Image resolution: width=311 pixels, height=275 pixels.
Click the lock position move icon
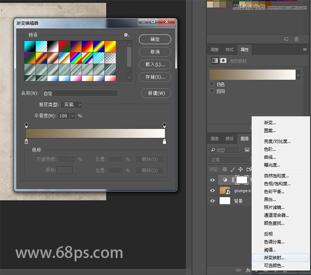240,169
